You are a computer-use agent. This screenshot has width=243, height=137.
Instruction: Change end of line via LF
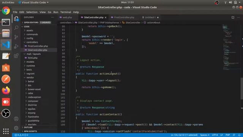[222, 135]
